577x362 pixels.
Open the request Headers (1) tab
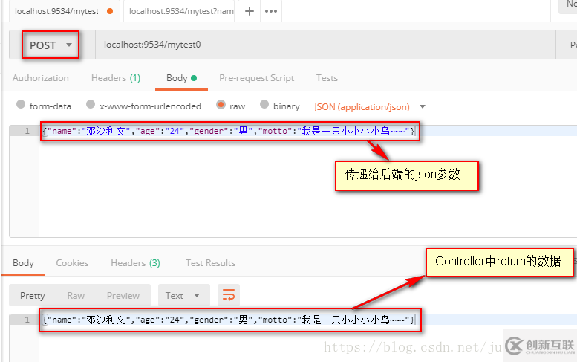pyautogui.click(x=116, y=78)
